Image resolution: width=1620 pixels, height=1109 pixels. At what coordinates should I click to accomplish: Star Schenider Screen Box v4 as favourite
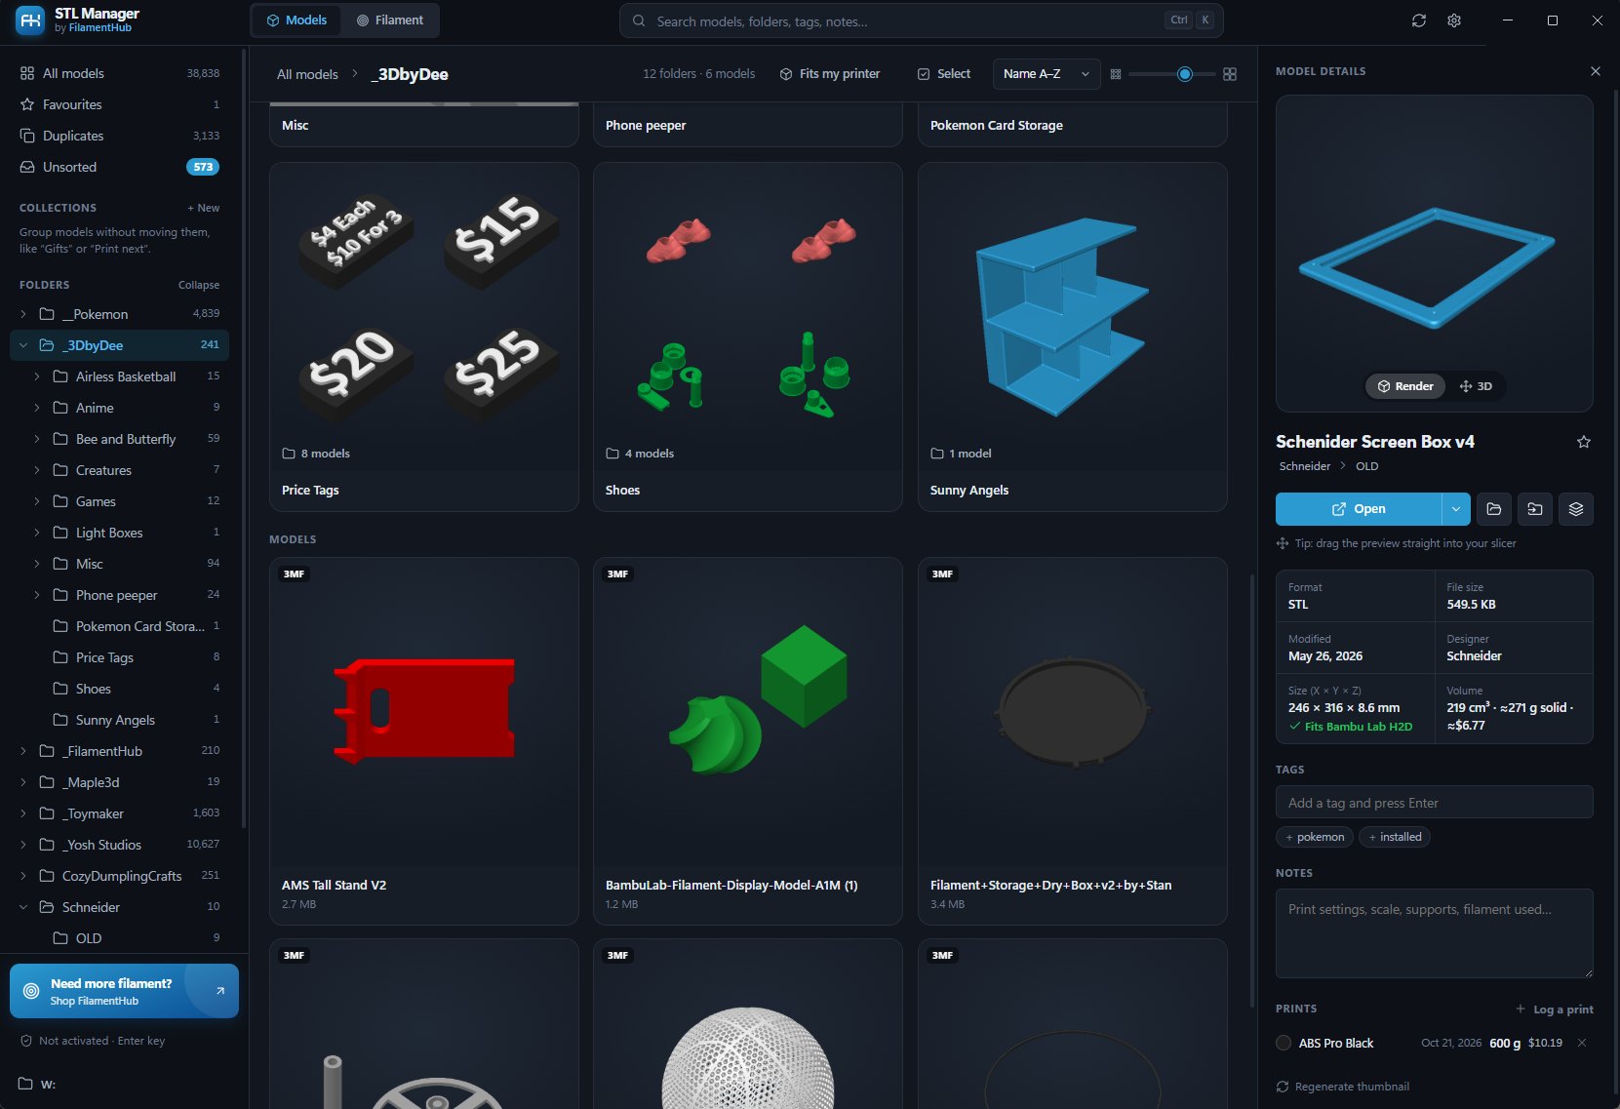click(1584, 442)
